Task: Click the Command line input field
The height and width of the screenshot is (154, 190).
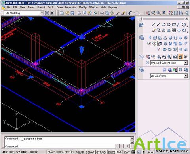Action: pos(60,146)
